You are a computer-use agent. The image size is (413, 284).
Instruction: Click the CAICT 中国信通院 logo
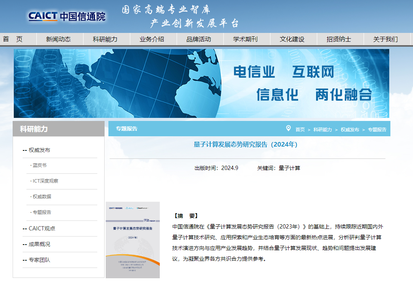[67, 16]
